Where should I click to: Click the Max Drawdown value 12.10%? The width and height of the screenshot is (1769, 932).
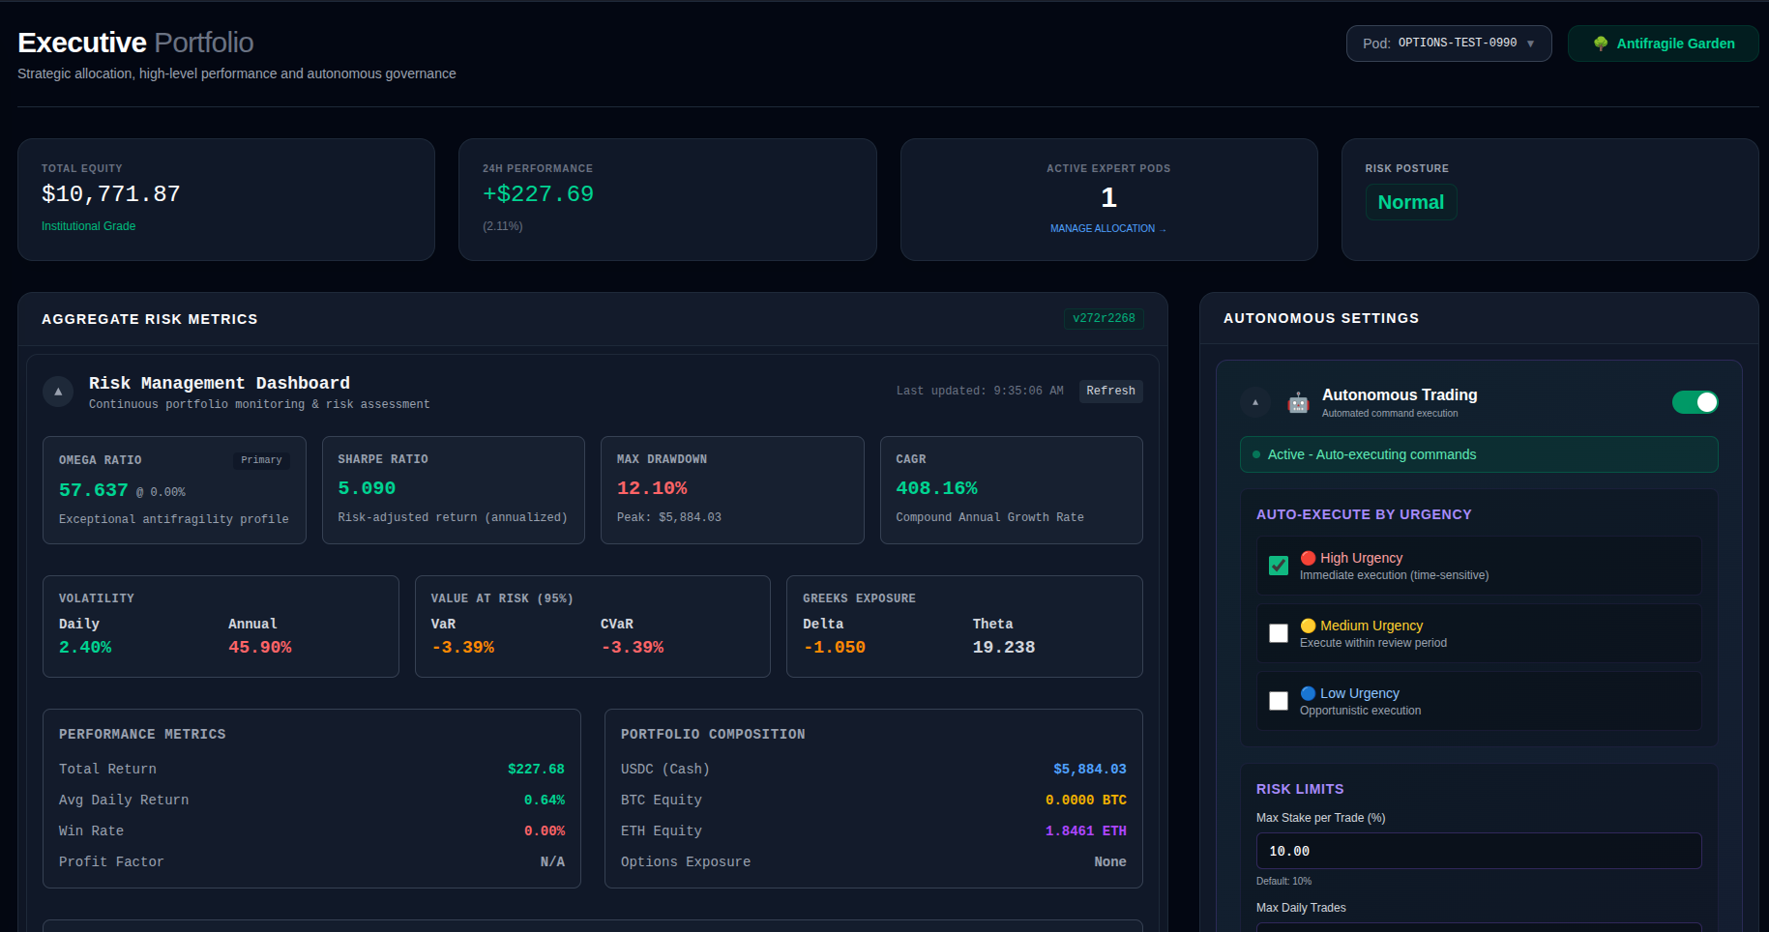click(652, 488)
